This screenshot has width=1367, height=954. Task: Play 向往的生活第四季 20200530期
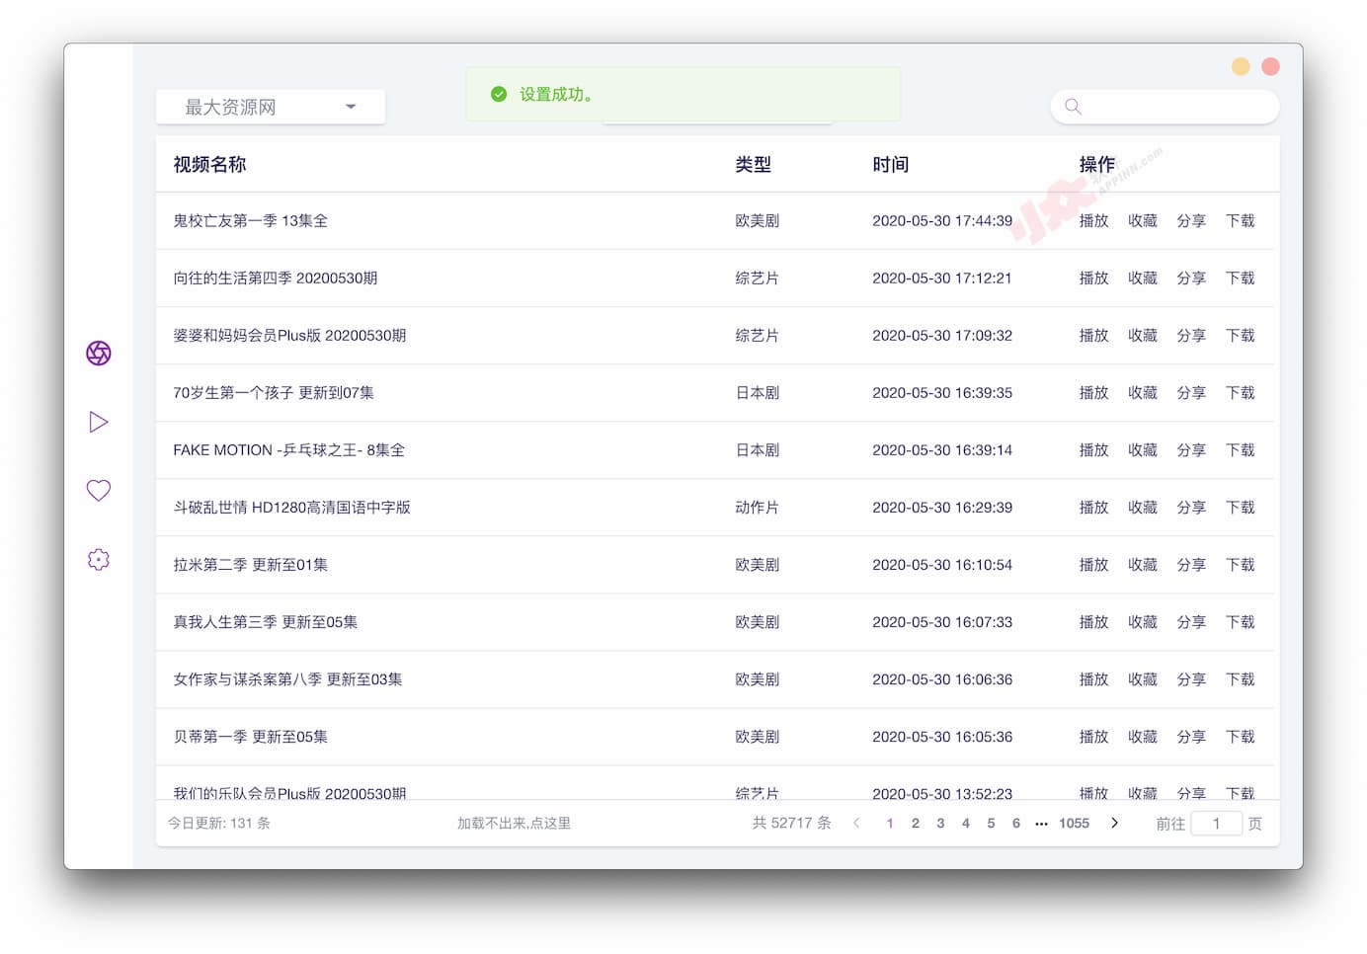point(1093,278)
